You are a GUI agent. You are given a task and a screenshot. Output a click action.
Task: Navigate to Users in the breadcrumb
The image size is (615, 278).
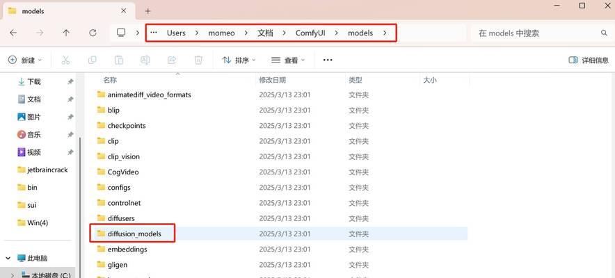point(176,33)
